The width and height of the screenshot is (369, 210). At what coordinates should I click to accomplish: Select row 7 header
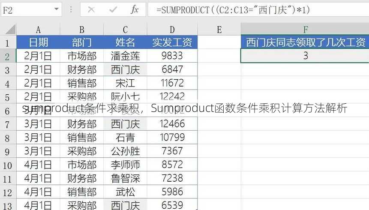coord(8,124)
